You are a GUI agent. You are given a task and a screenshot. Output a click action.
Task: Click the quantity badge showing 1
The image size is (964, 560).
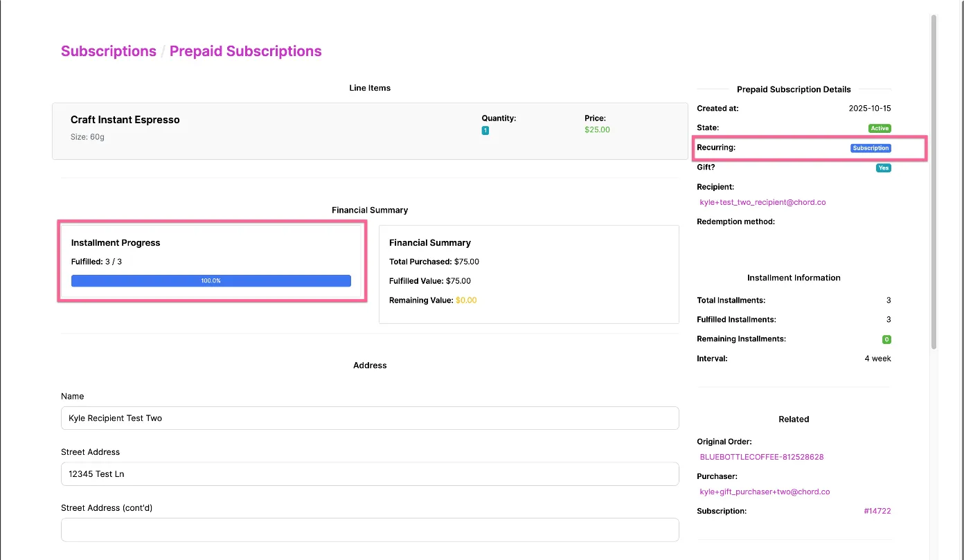click(485, 130)
